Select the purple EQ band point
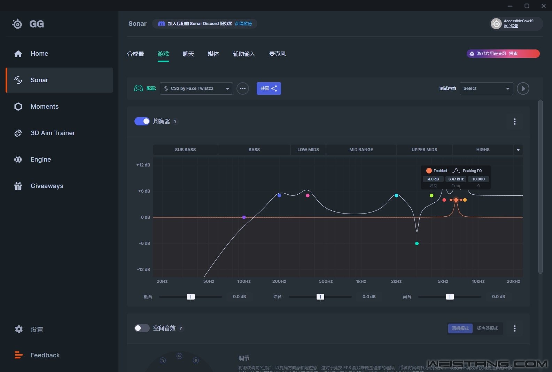The height and width of the screenshot is (372, 552). click(x=244, y=217)
